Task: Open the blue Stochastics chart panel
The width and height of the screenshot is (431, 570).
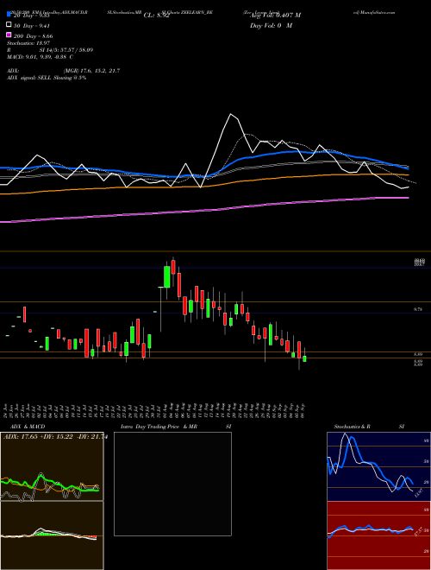Action: click(378, 466)
